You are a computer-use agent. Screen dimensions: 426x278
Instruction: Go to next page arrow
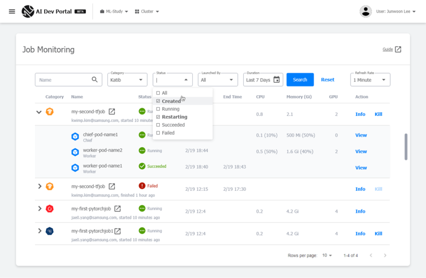[385, 255]
